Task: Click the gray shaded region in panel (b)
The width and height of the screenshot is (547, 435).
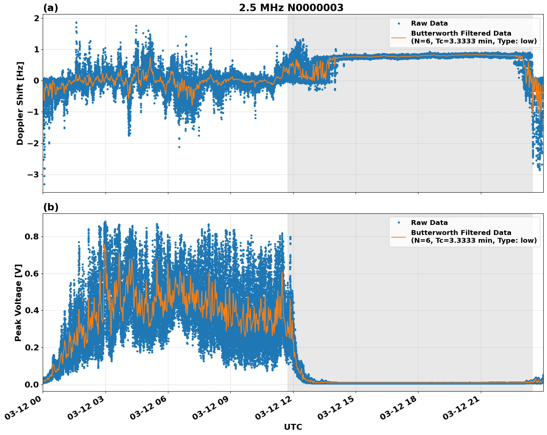Action: (x=409, y=278)
